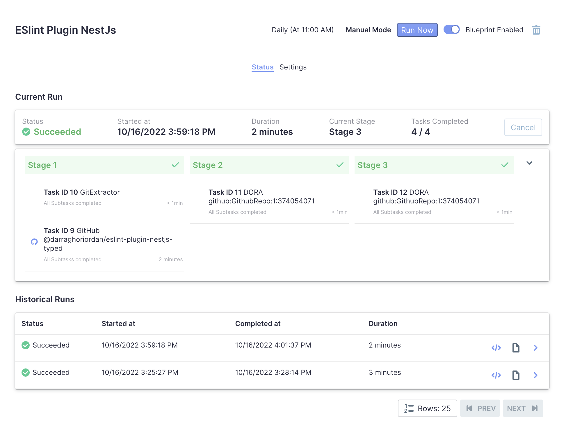Screen dimensions: 566x426
Task: Open the Status tab
Action: (262, 67)
